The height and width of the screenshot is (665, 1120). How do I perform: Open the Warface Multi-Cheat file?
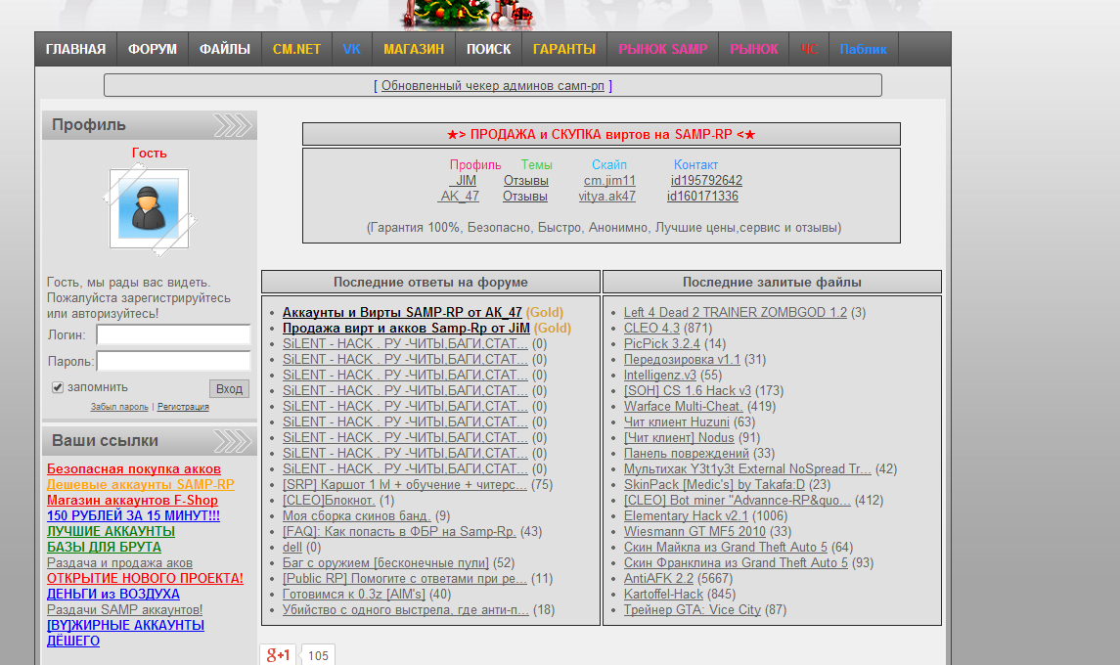pos(683,407)
